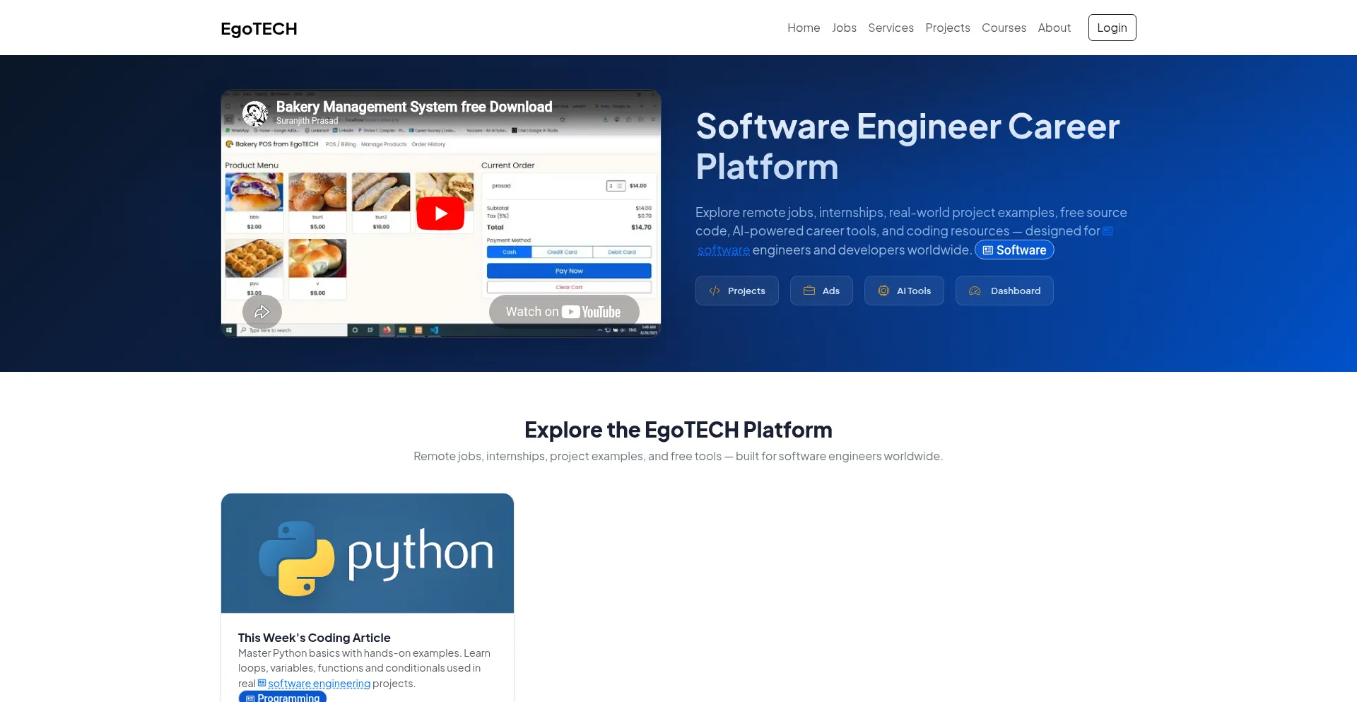Go to the Dashboard button
Screen dimensions: 1357x702
coord(1004,291)
